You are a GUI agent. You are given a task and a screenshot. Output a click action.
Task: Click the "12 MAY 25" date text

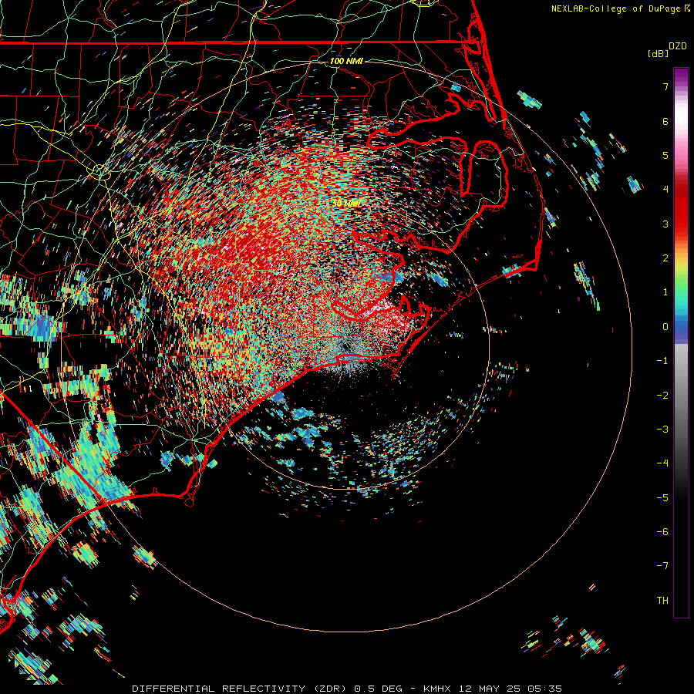point(488,689)
